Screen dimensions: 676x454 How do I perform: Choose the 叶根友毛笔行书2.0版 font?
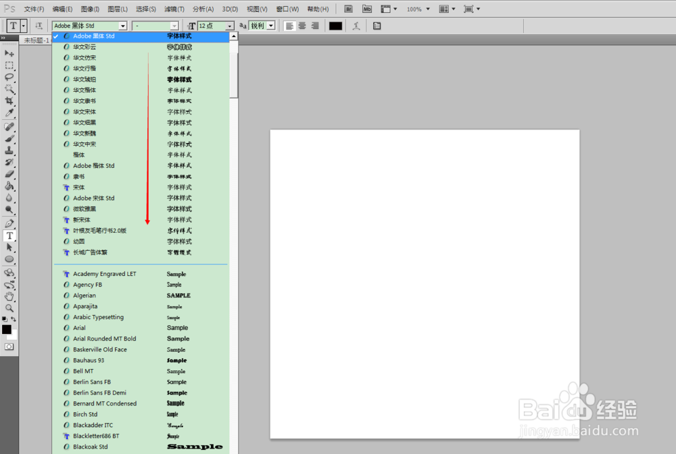coord(141,231)
